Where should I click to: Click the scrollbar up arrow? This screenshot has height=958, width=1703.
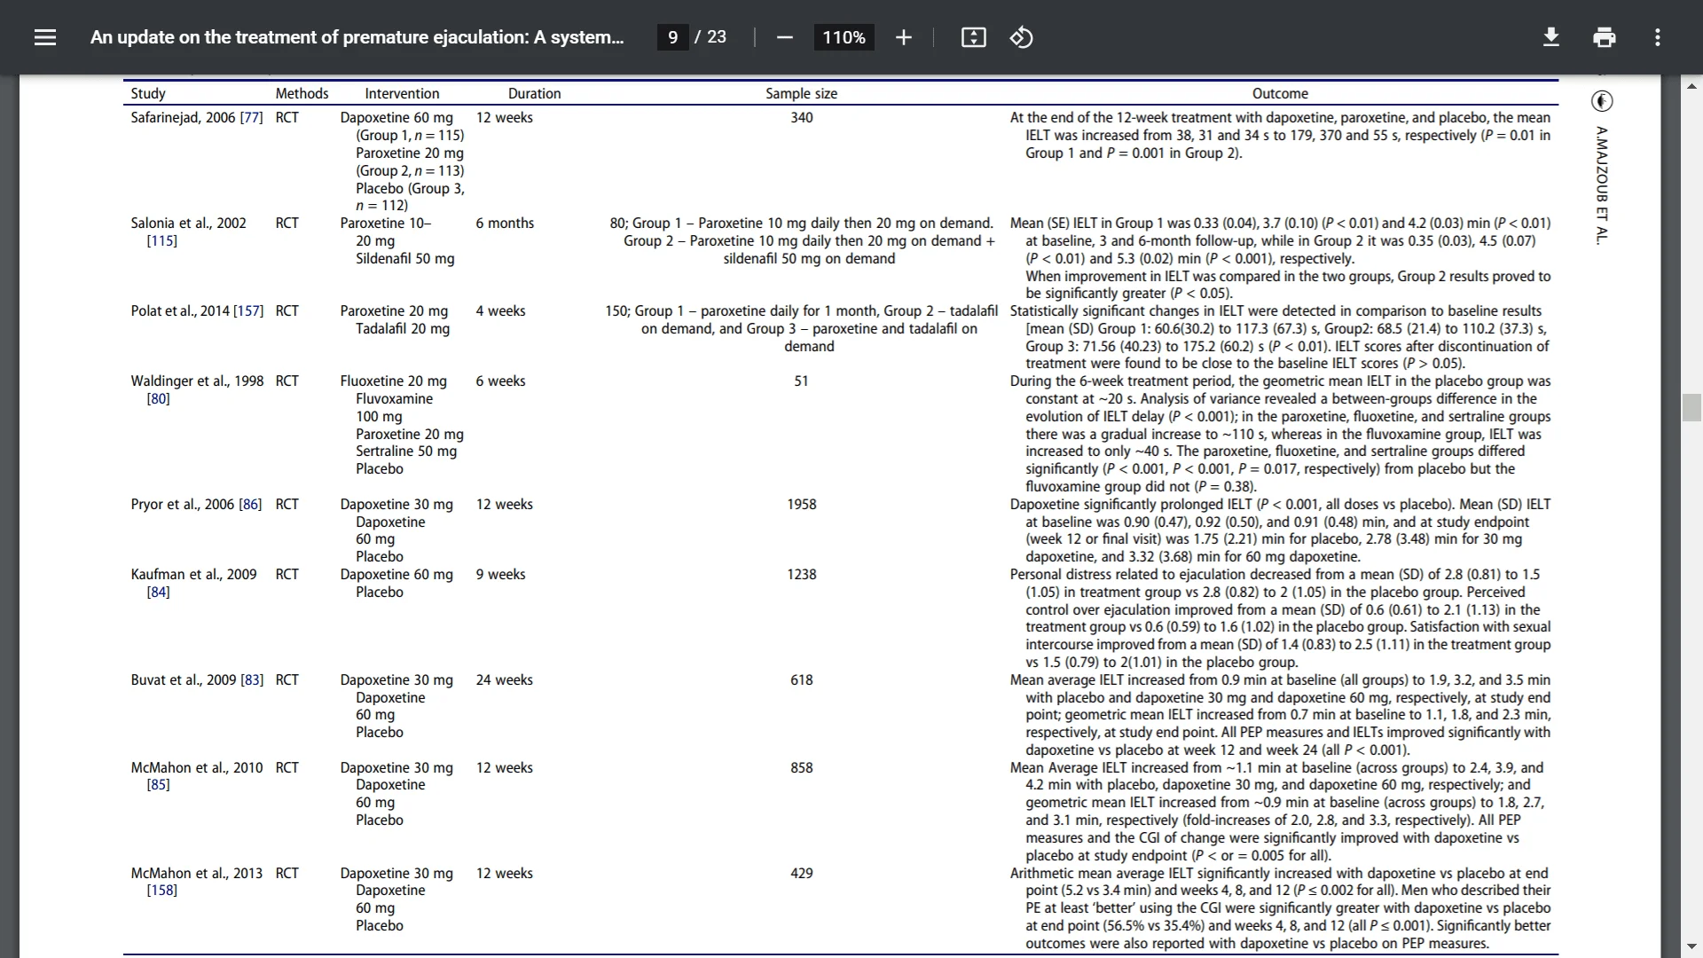1691,86
